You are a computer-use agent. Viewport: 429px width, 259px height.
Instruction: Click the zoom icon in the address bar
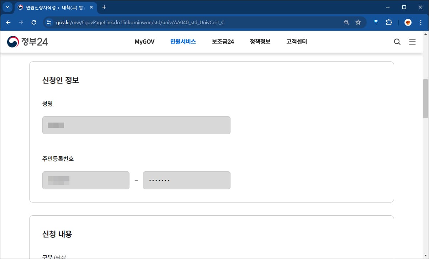tap(346, 22)
